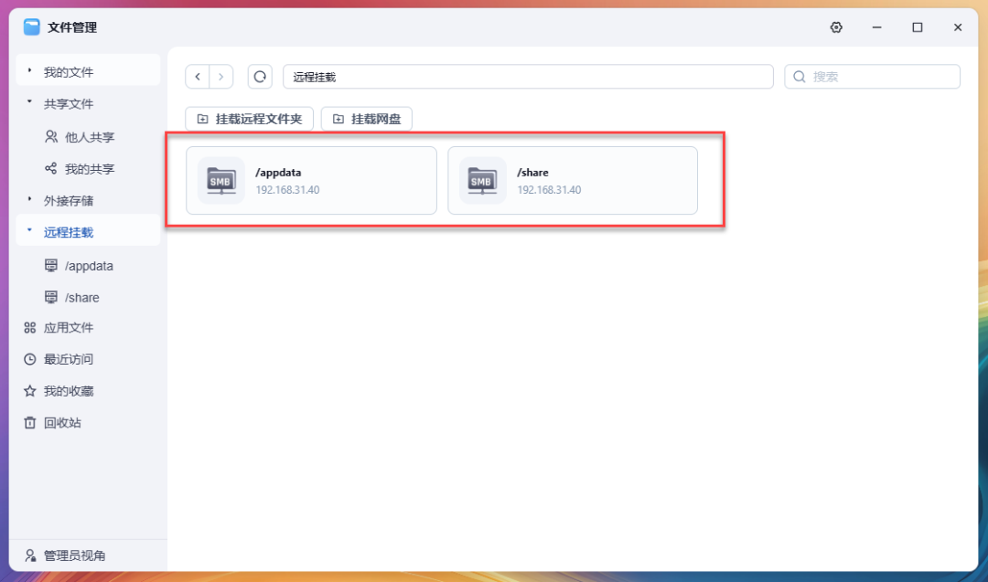Open 他人共享 under shared files
988x582 pixels.
click(x=88, y=136)
